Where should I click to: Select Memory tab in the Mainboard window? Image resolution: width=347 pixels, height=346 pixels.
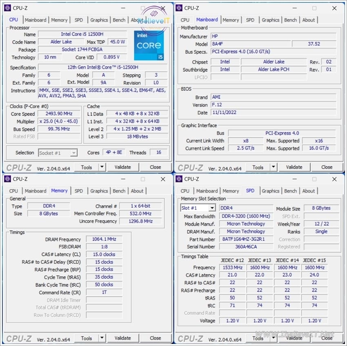(231, 20)
